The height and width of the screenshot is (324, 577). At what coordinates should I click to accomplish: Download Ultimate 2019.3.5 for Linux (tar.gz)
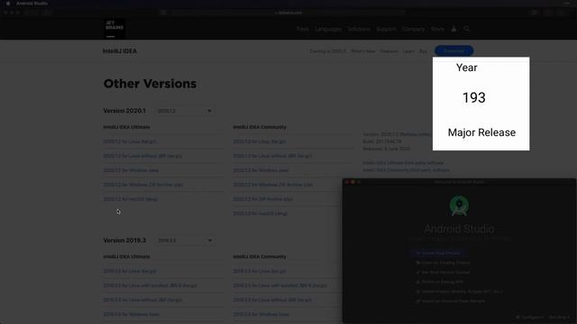130,271
